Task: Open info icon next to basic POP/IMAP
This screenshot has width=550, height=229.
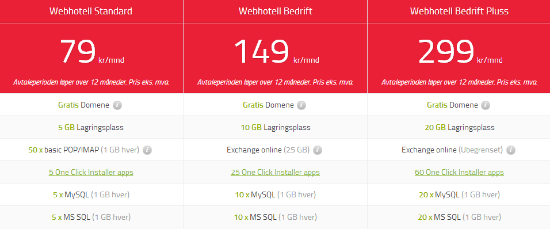Action: click(147, 150)
